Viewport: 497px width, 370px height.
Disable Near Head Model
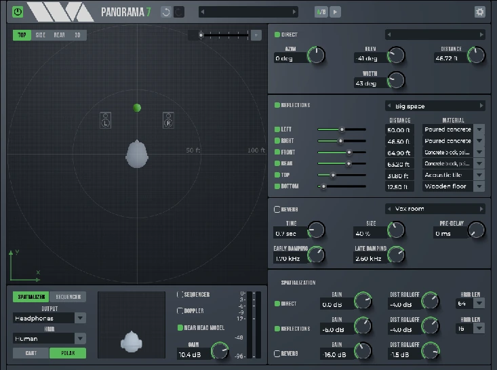pos(180,327)
